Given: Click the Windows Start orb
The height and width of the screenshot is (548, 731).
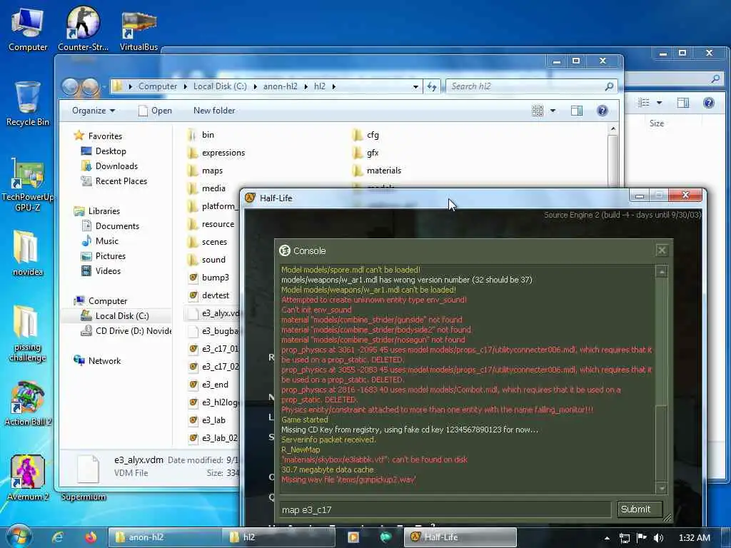Looking at the screenshot, I should 18,537.
